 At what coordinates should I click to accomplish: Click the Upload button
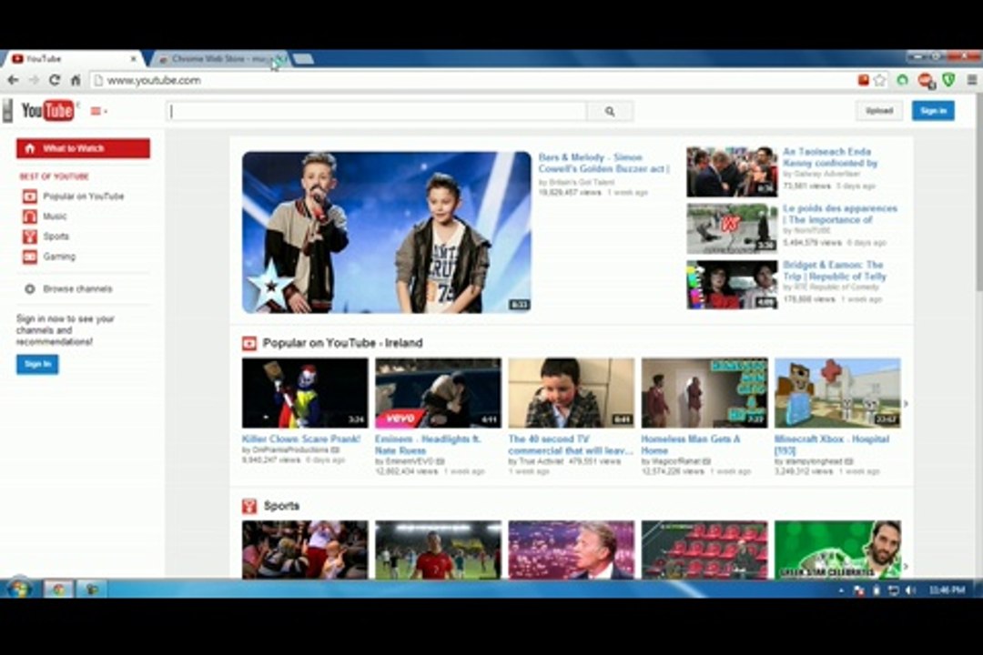(879, 111)
